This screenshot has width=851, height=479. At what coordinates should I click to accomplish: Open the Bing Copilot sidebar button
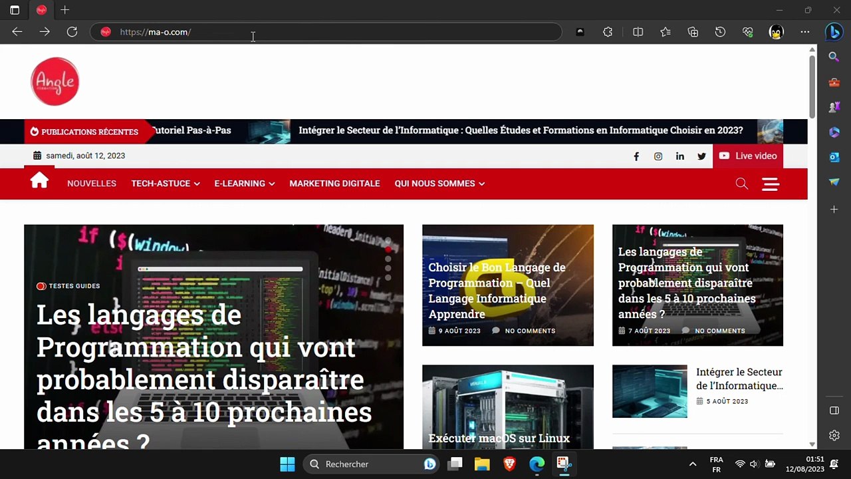pos(834,32)
